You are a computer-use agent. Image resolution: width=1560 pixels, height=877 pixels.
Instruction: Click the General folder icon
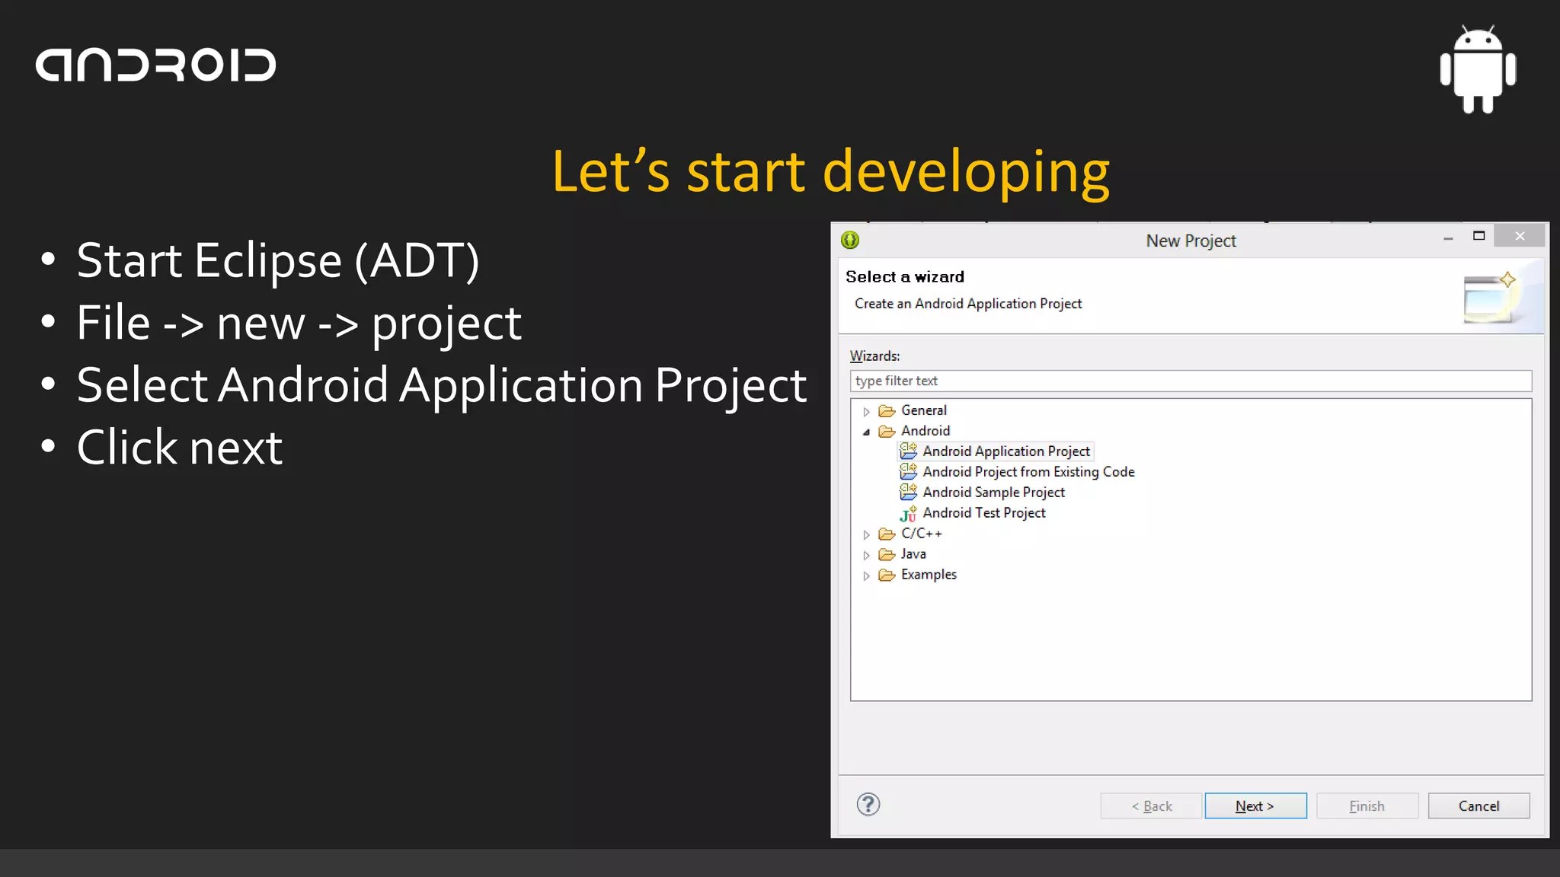pos(887,411)
